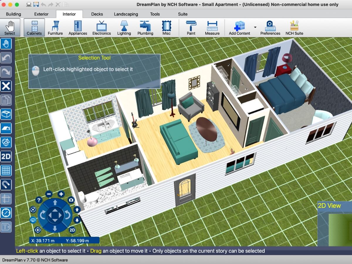
Task: Click the navigation help question mark
Action: coord(39,200)
